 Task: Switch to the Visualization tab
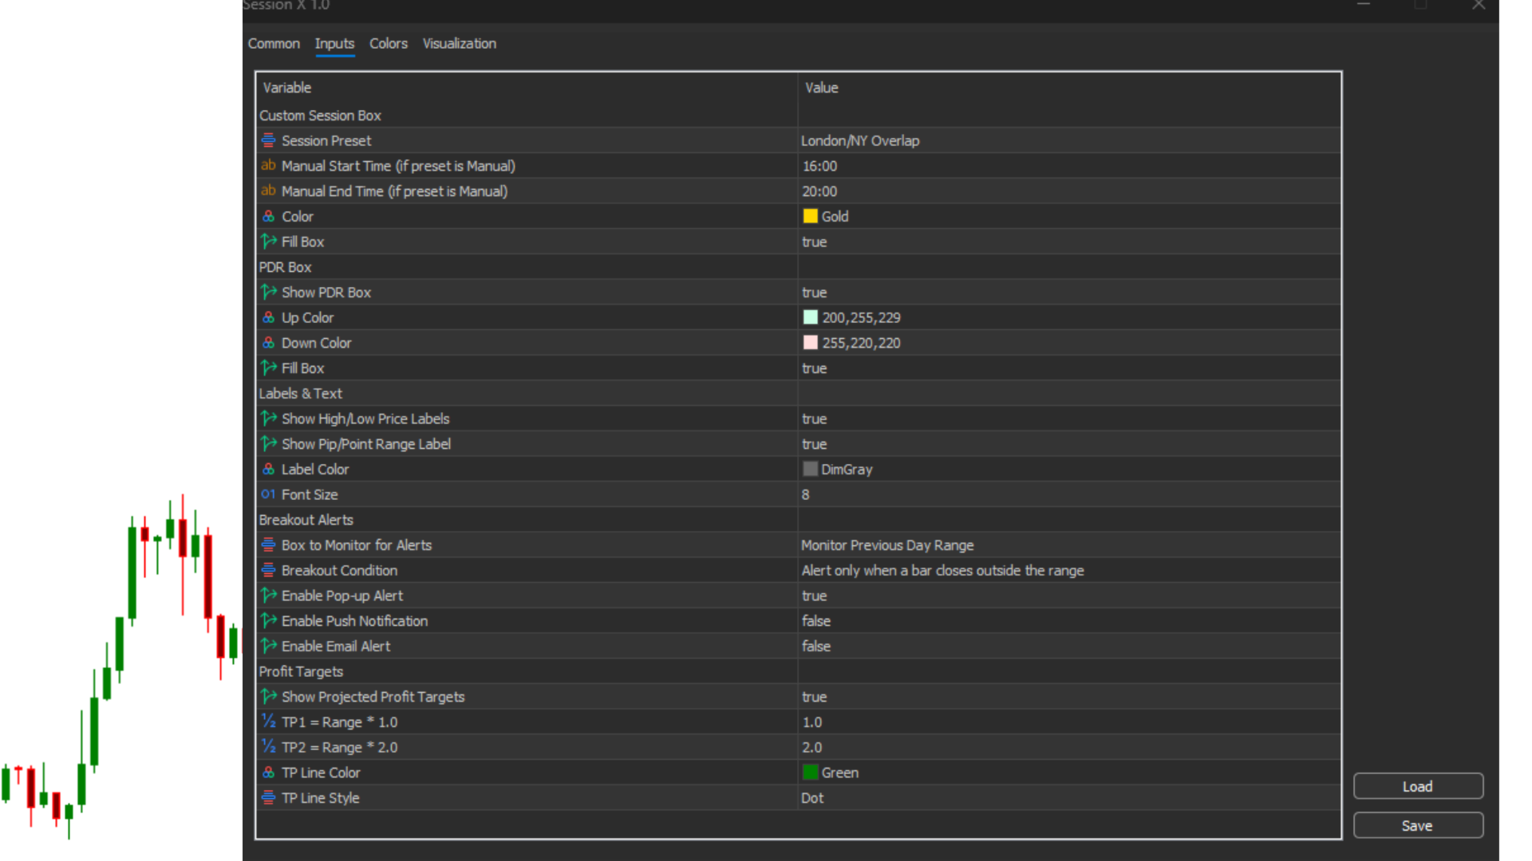click(459, 44)
